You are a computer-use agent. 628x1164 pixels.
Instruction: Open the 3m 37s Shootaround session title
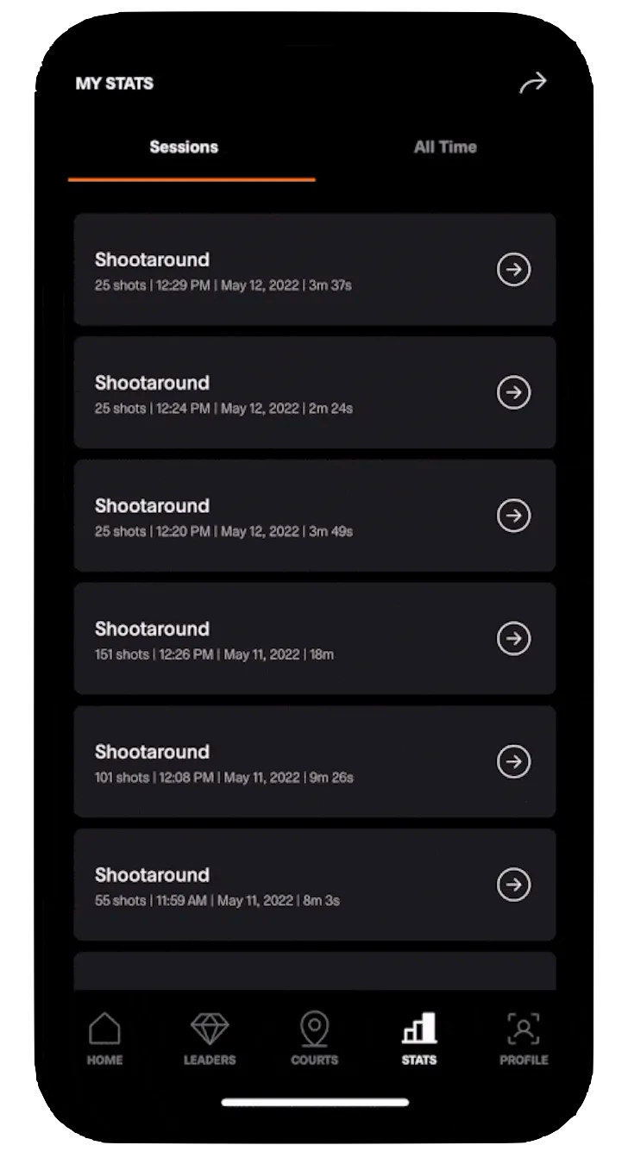(152, 260)
